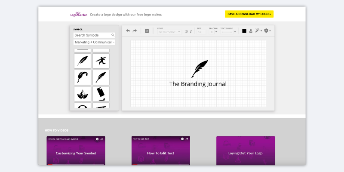
Task: Click the redo arrow in the toolbar
Action: coord(135,31)
